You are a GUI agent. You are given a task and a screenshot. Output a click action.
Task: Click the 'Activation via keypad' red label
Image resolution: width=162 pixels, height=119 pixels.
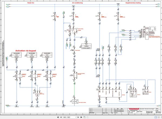click(26, 51)
